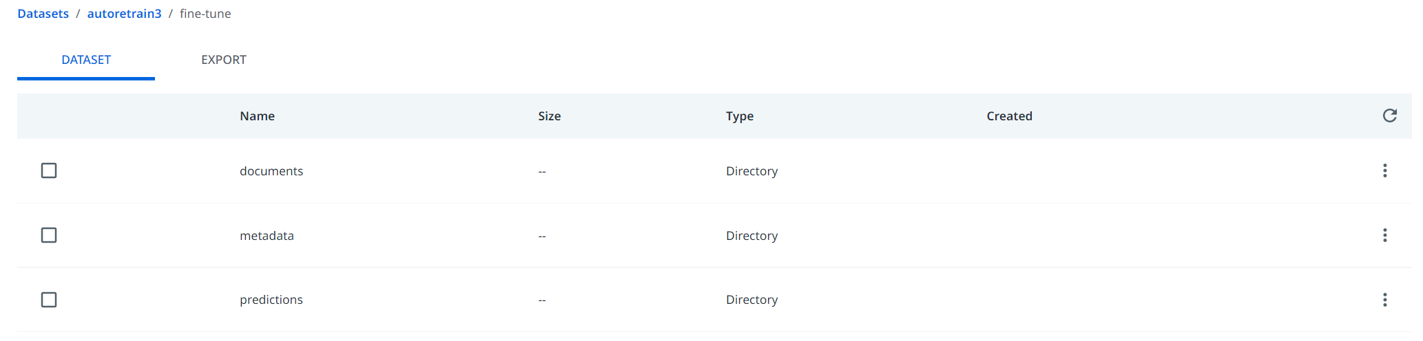Open the predictions directory
The height and width of the screenshot is (341, 1423).
pos(271,300)
